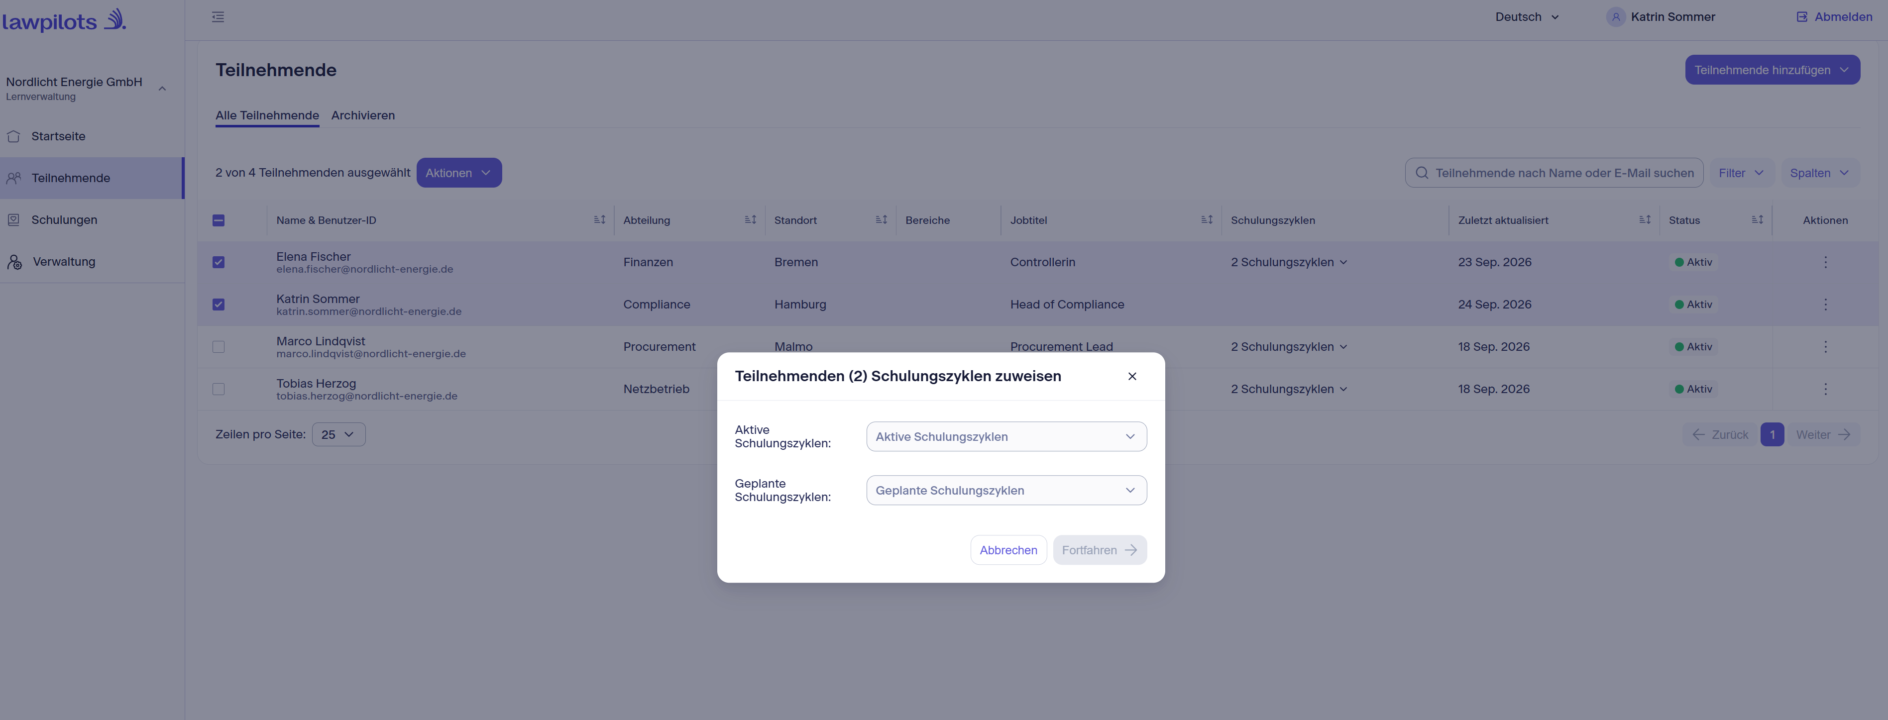1888x720 pixels.
Task: Check Marco Lindqvist's row checkbox
Action: tap(219, 346)
